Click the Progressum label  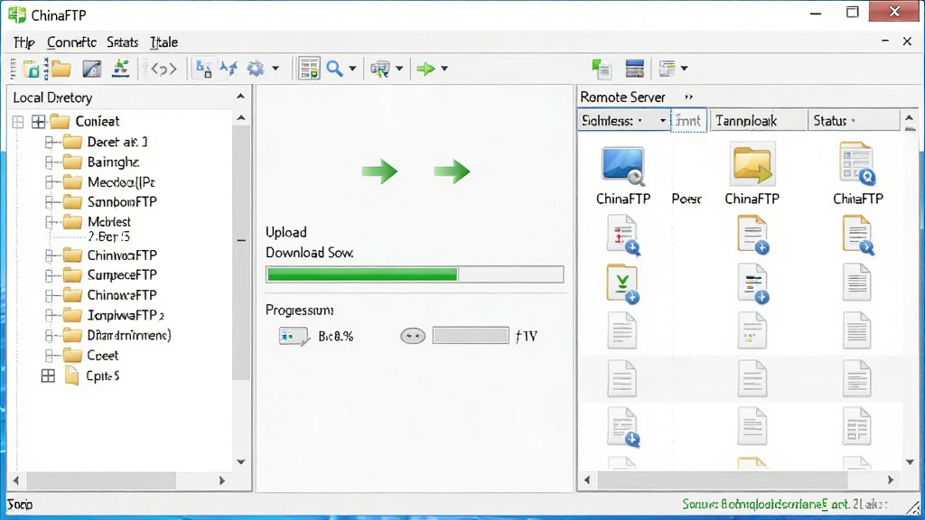point(299,311)
